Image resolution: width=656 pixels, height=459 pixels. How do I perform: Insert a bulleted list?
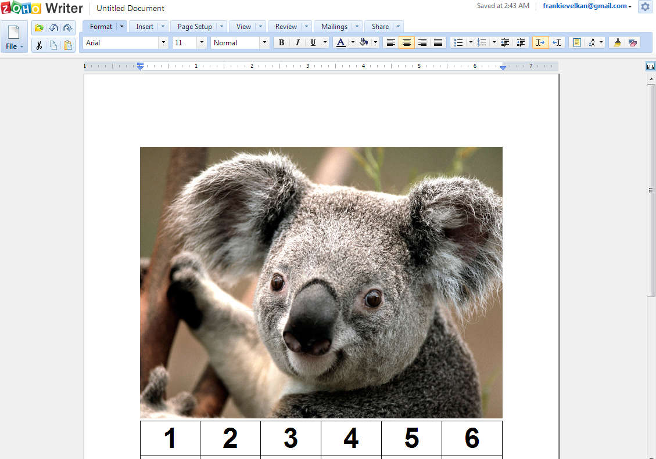pos(458,42)
